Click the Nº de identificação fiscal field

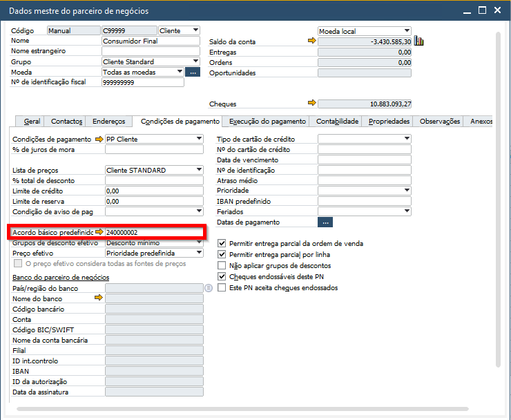(x=142, y=82)
